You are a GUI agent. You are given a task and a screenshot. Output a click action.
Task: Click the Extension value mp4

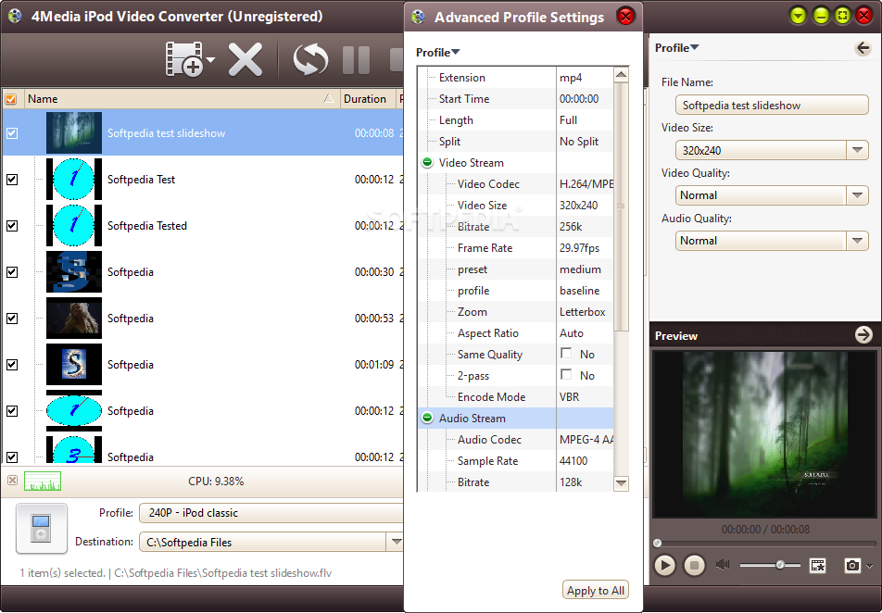pos(571,78)
